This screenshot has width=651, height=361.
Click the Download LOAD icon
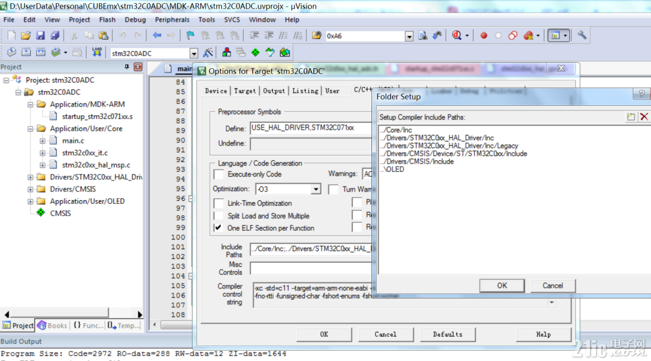[x=97, y=52]
